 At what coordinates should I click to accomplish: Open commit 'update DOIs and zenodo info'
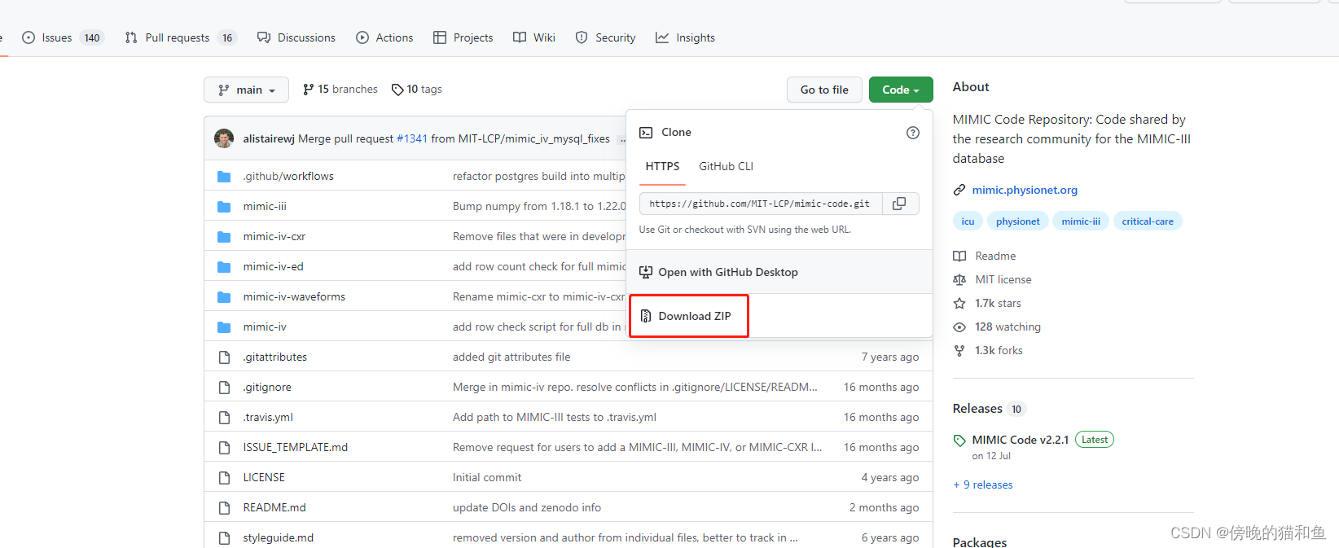click(527, 507)
